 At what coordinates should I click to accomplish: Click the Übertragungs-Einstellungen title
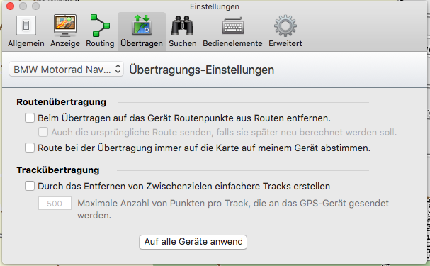click(x=202, y=70)
